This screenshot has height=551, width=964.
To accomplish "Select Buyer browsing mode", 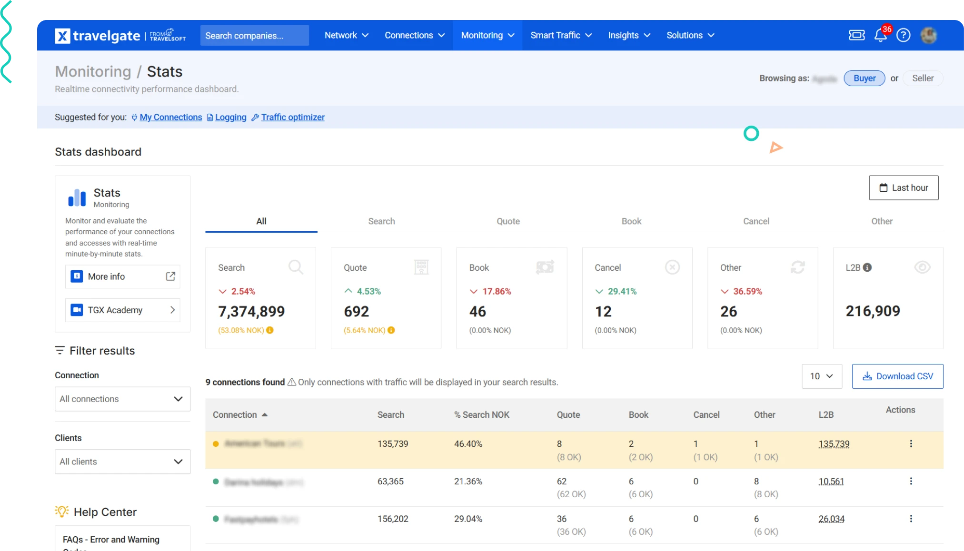I will coord(864,78).
